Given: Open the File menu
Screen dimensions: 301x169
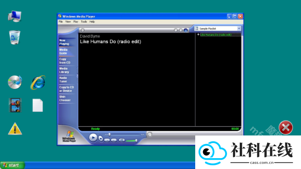Looking at the screenshot, I should click(60, 22).
